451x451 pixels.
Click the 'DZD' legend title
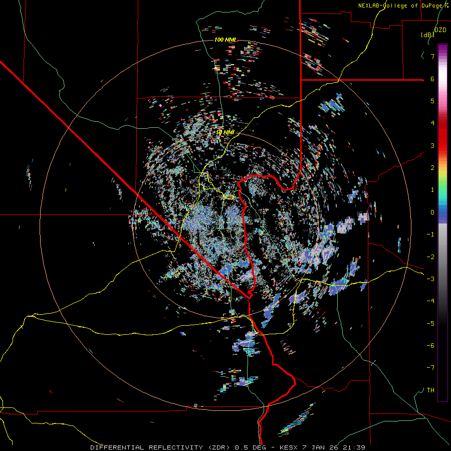pos(440,30)
